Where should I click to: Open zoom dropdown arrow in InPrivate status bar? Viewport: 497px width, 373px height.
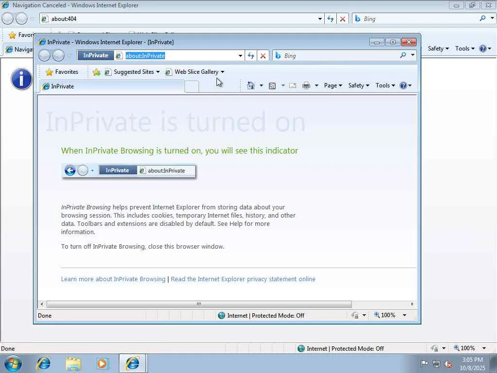point(404,315)
